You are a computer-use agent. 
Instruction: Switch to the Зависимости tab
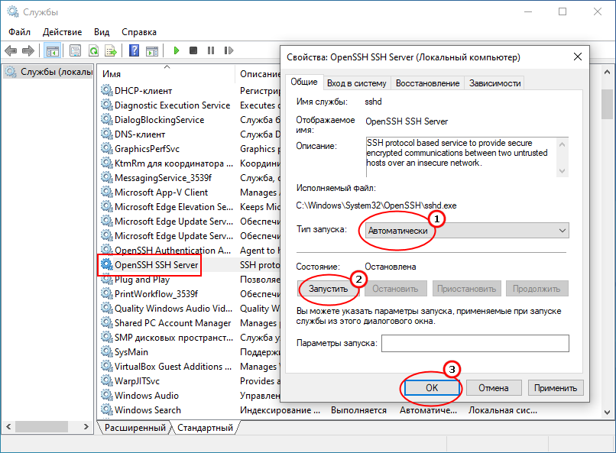point(494,83)
